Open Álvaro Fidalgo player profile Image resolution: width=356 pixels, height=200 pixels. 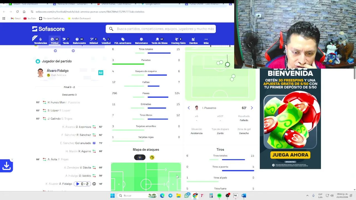tap(58, 71)
